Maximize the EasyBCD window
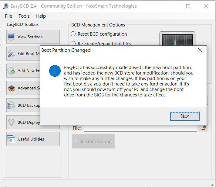The height and width of the screenshot is (188, 216). pyautogui.click(x=188, y=6)
